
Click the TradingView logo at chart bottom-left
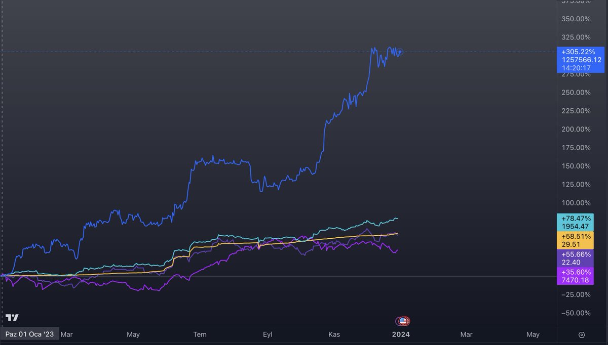pyautogui.click(x=12, y=318)
